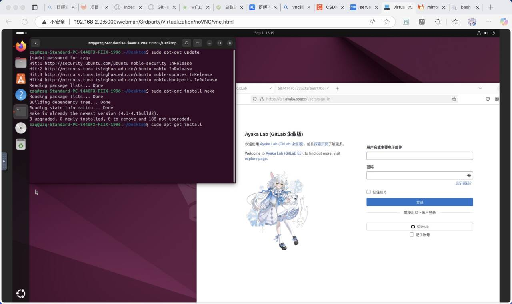Open a new Firefox tab with the plus
The height and width of the screenshot is (304, 512).
pyautogui.click(x=337, y=88)
